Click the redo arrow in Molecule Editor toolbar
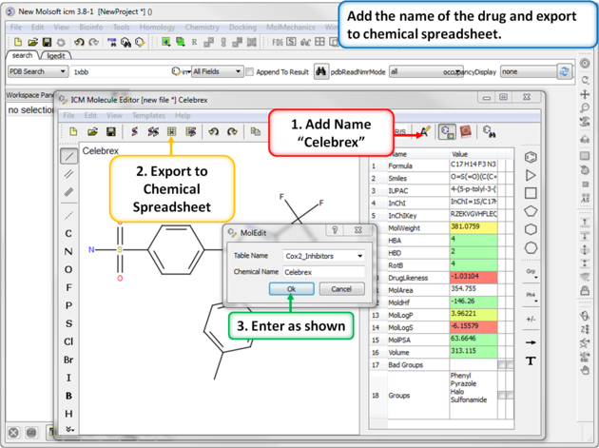Screen dimensions: 599x448 [x=232, y=132]
